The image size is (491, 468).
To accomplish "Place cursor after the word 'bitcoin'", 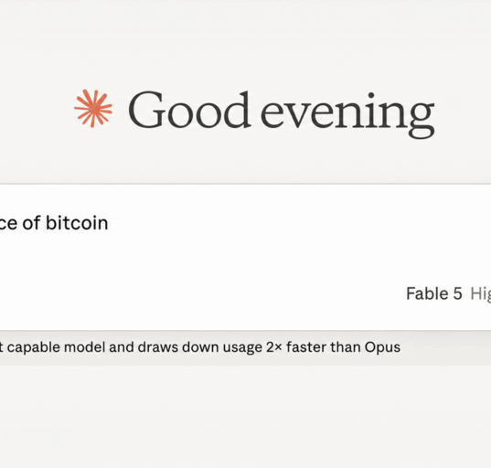I will click(x=109, y=223).
